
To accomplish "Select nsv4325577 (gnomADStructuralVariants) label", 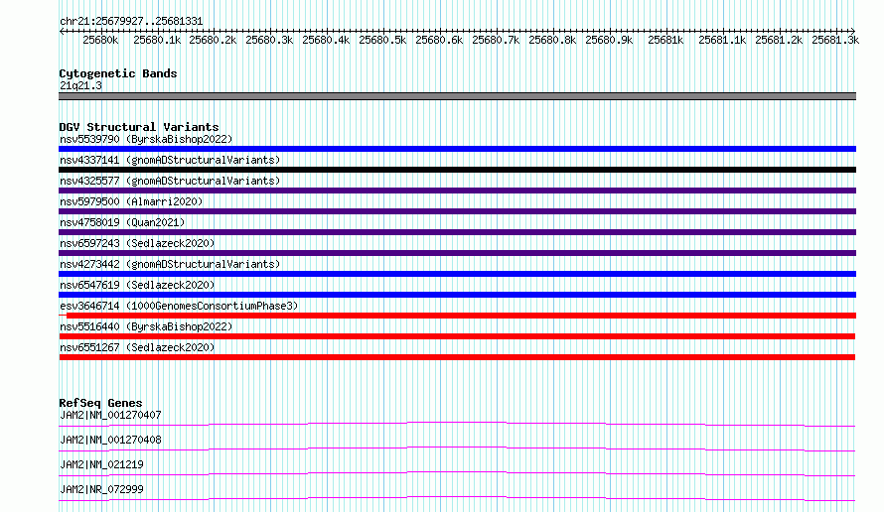I will 170,181.
